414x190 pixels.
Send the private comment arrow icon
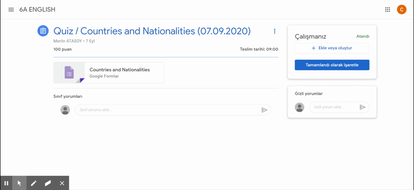(362, 107)
